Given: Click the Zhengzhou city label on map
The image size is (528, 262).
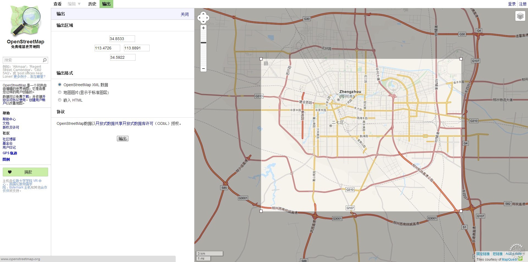Looking at the screenshot, I should [x=350, y=92].
